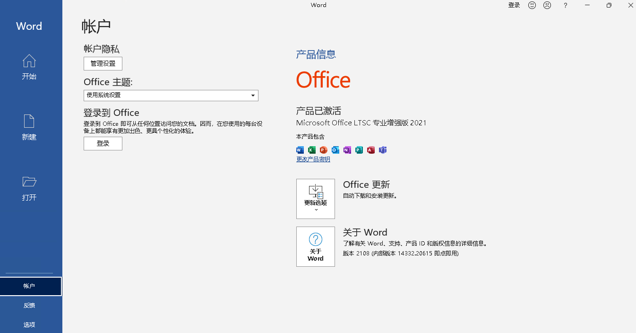Click the Word title in blue sidebar
Viewport: 636px width, 333px height.
(x=29, y=26)
